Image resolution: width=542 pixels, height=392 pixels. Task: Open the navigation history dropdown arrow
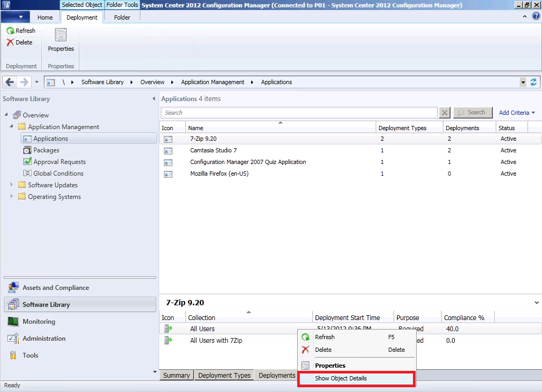click(36, 83)
